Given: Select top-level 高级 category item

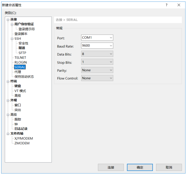Looking at the screenshot, I should 14,115.
